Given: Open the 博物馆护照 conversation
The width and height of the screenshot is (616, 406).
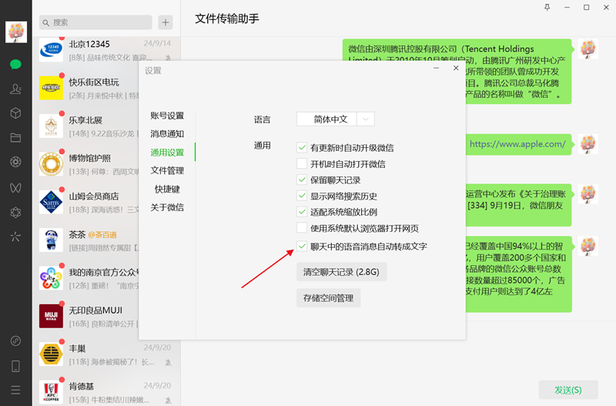Looking at the screenshot, I should coord(85,165).
